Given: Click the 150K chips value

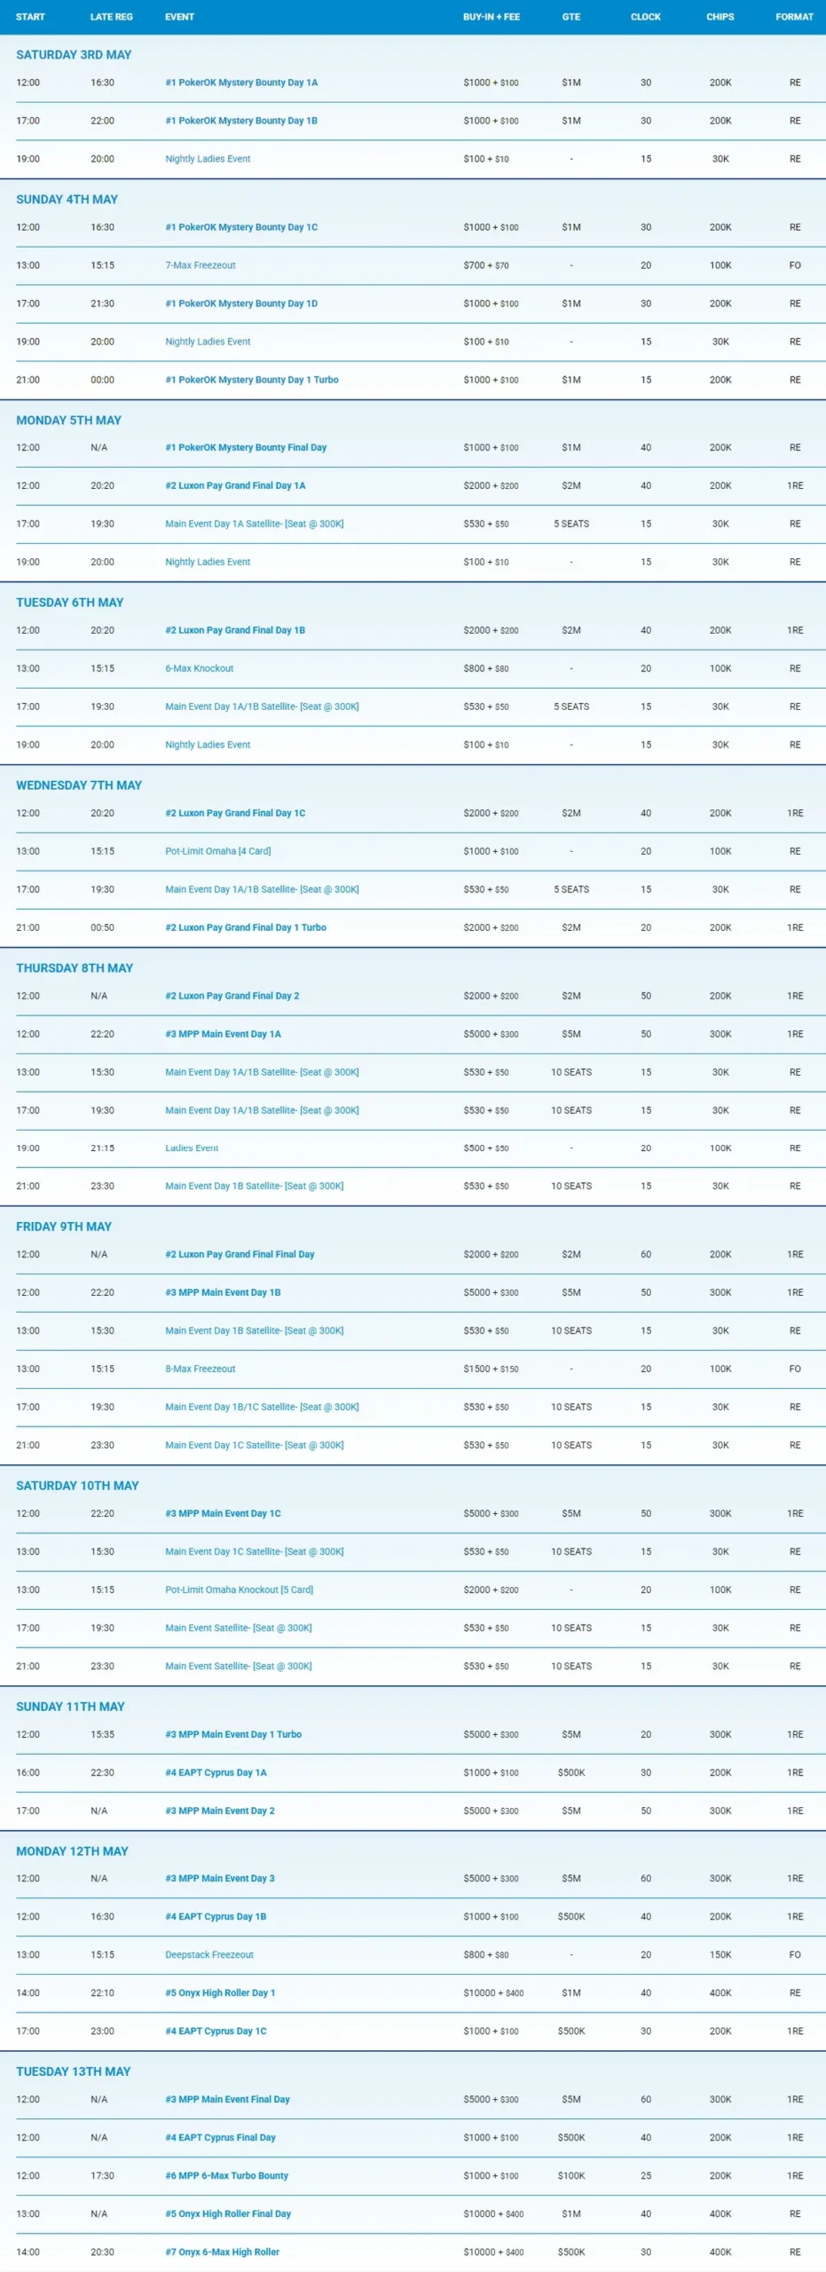Looking at the screenshot, I should pos(720,1954).
